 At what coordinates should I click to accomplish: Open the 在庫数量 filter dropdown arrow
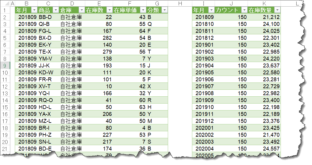277,10
